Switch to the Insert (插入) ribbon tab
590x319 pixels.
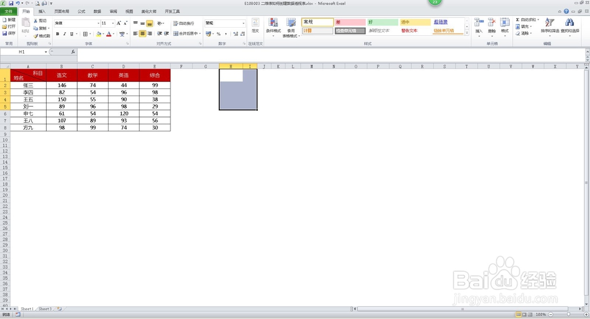pos(42,12)
